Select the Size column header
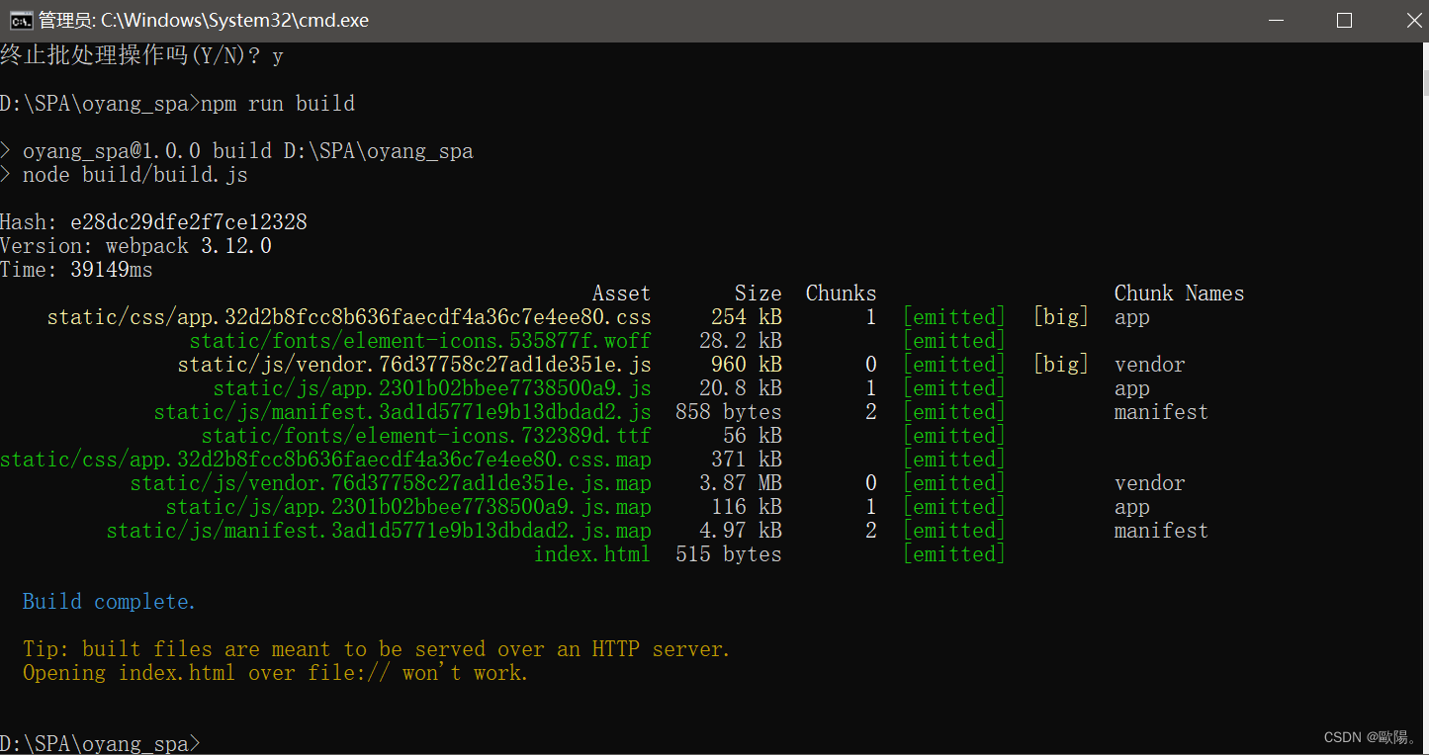The height and width of the screenshot is (755, 1429). pyautogui.click(x=758, y=293)
